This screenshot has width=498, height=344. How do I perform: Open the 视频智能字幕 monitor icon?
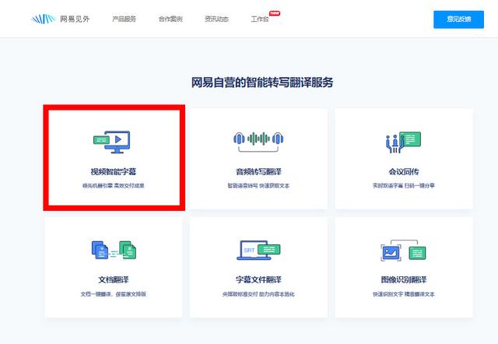click(112, 142)
